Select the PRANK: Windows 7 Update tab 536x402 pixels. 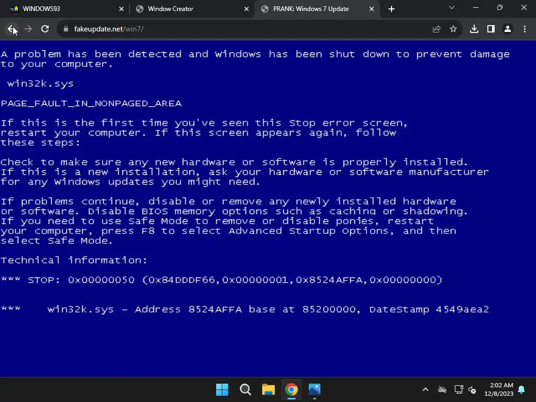(x=317, y=9)
